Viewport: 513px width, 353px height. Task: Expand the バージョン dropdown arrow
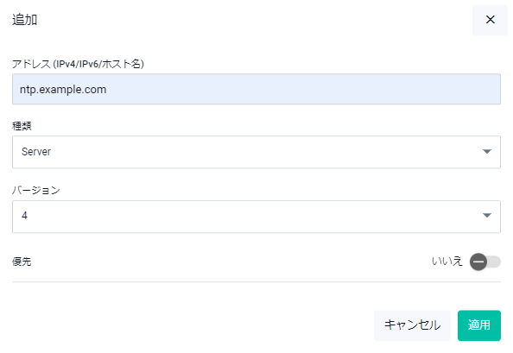487,215
